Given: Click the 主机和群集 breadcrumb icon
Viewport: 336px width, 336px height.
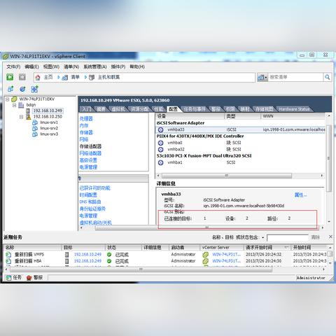Looking at the screenshot, I should pos(92,78).
